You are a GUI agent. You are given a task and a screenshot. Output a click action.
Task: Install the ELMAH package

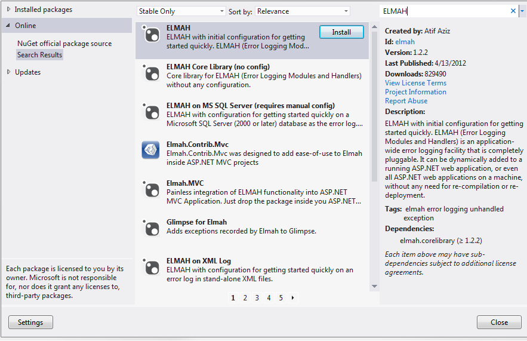click(x=341, y=32)
